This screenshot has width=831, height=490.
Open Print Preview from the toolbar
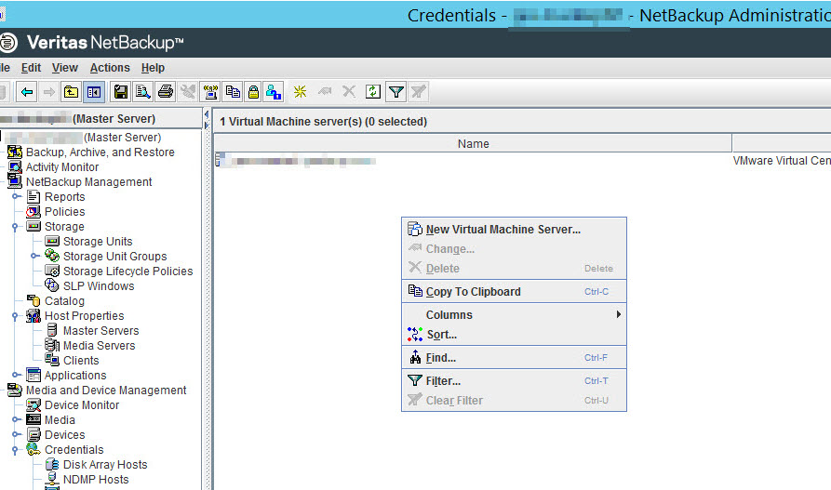coord(143,92)
